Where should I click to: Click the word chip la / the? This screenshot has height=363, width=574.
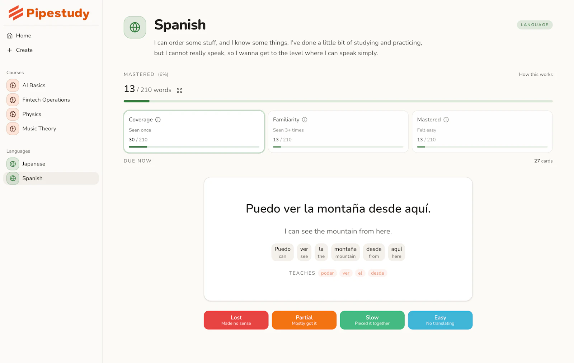click(x=321, y=252)
